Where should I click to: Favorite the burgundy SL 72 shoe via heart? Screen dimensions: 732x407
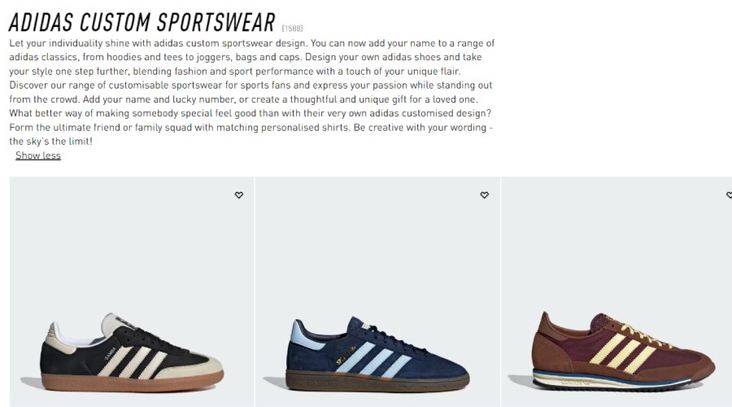[x=730, y=195]
